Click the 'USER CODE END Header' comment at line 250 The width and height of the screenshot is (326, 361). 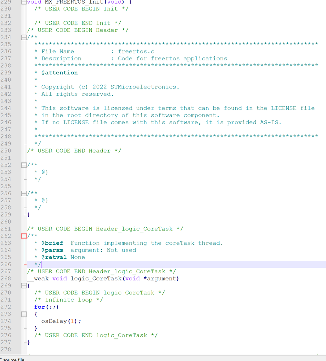[x=74, y=151]
